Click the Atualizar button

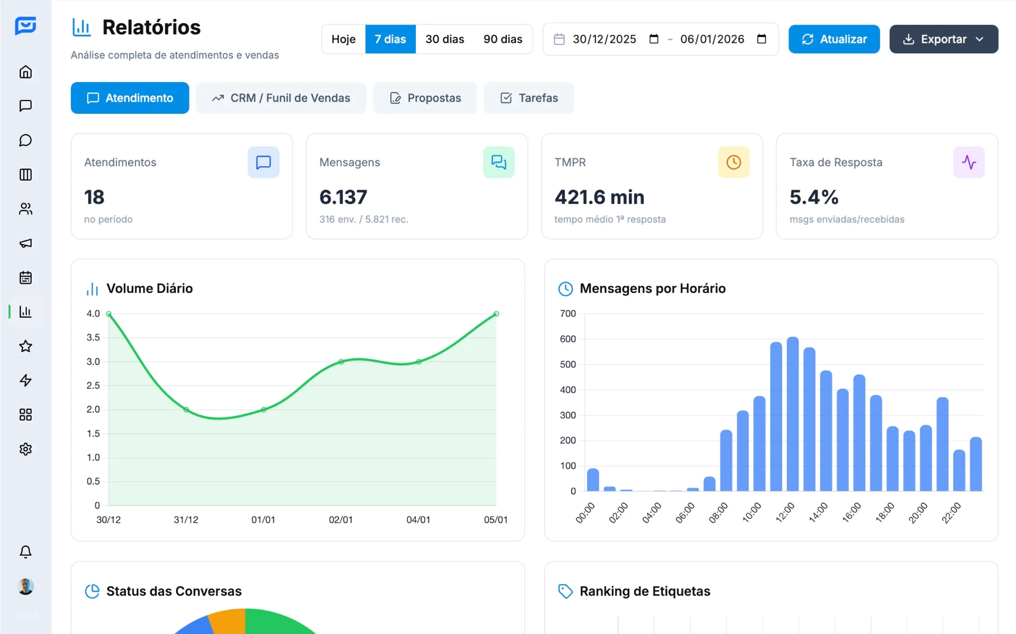pyautogui.click(x=834, y=39)
